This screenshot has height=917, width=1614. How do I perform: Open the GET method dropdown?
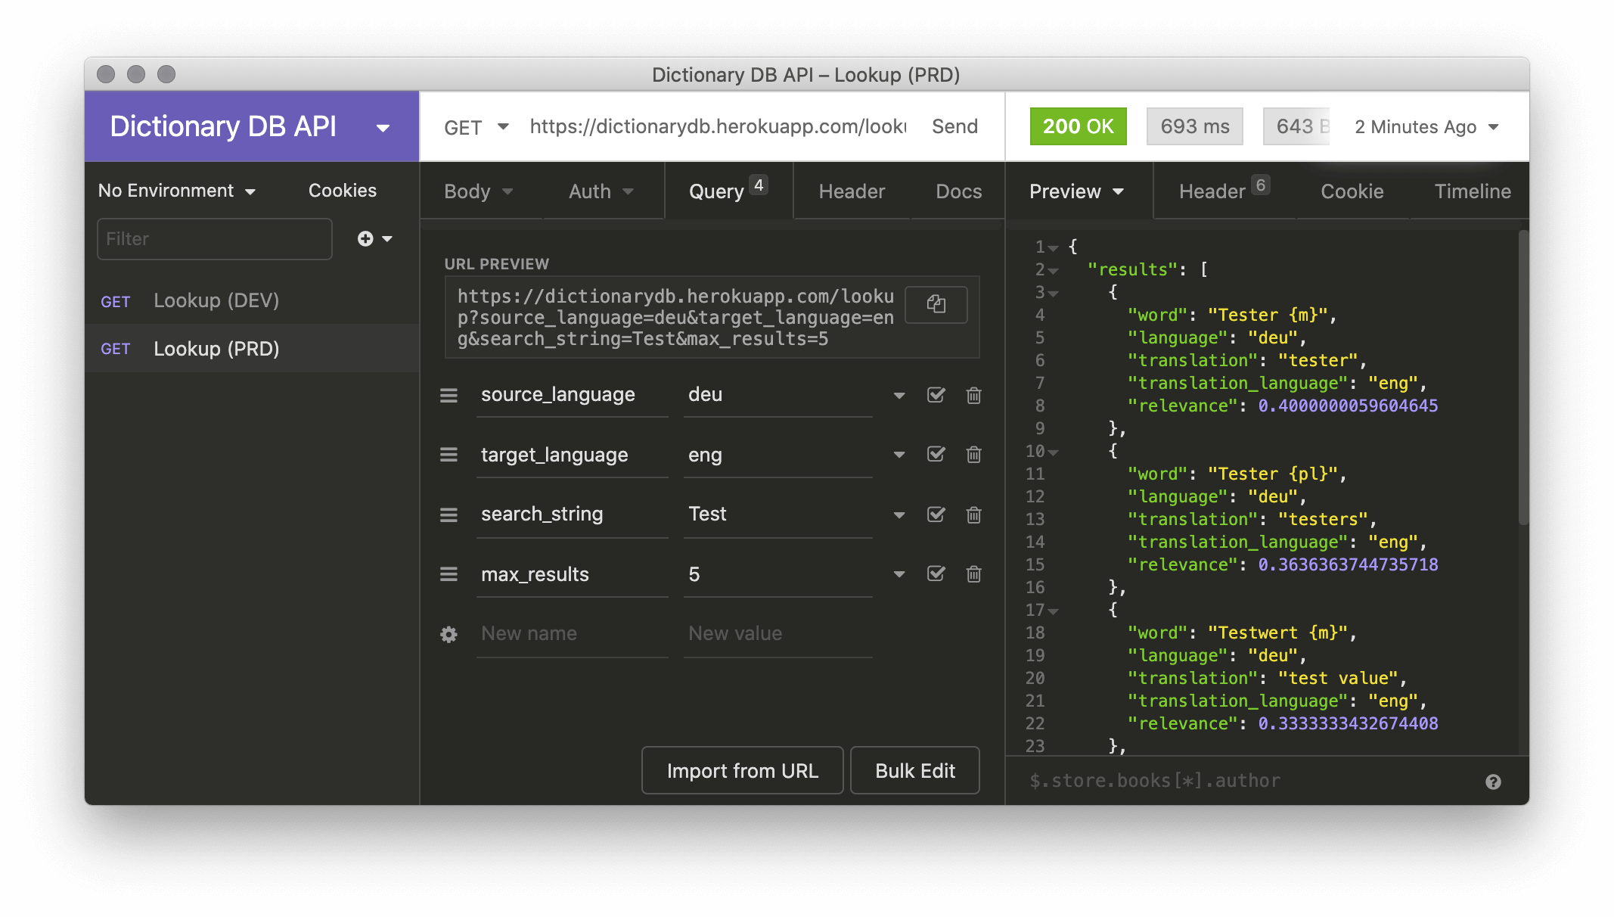tap(476, 127)
